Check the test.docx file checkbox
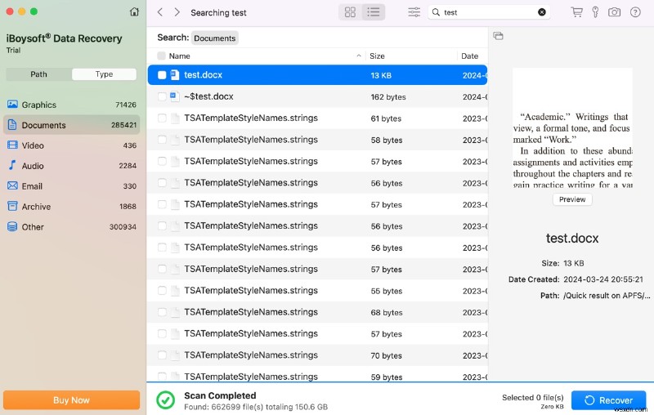Image resolution: width=654 pixels, height=415 pixels. coord(162,75)
